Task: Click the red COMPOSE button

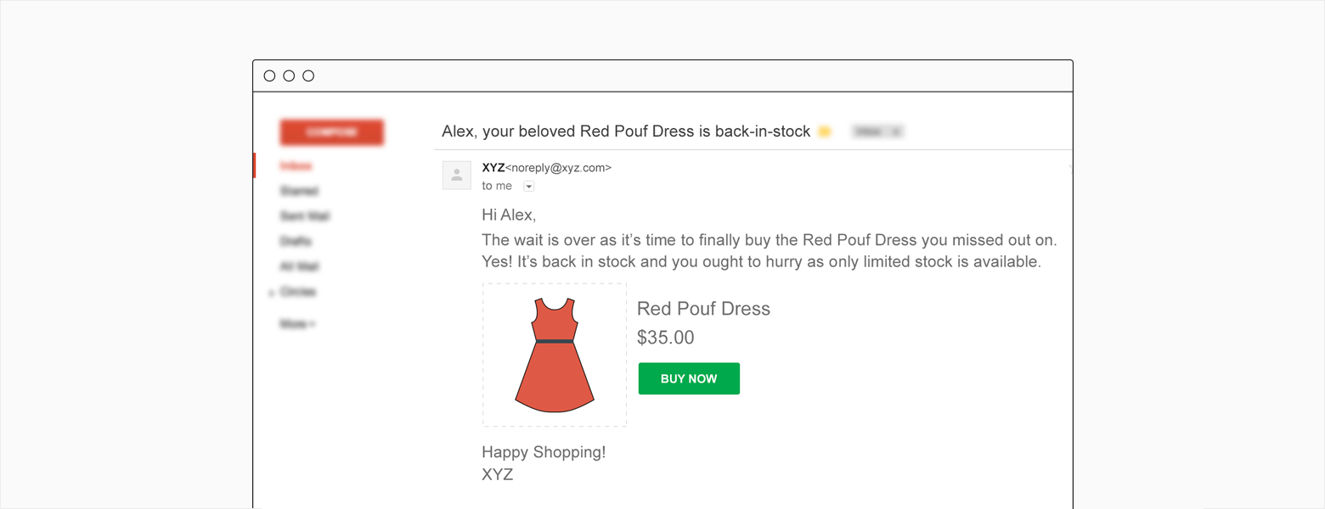Action: pyautogui.click(x=331, y=132)
